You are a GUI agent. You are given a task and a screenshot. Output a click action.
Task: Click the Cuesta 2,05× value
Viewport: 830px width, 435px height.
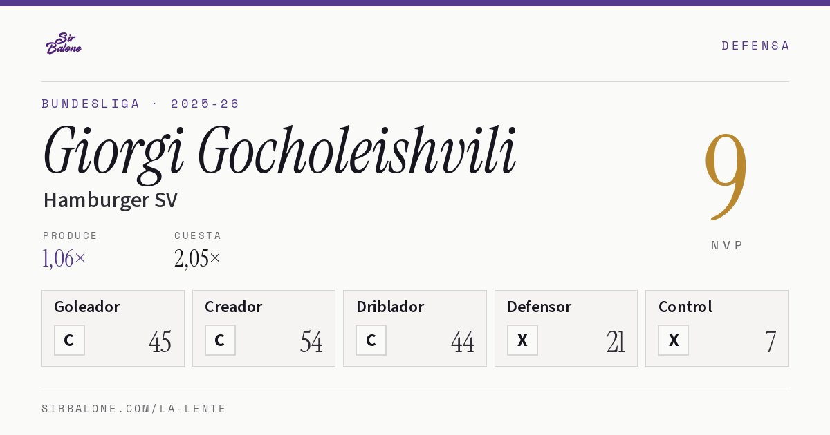point(198,258)
